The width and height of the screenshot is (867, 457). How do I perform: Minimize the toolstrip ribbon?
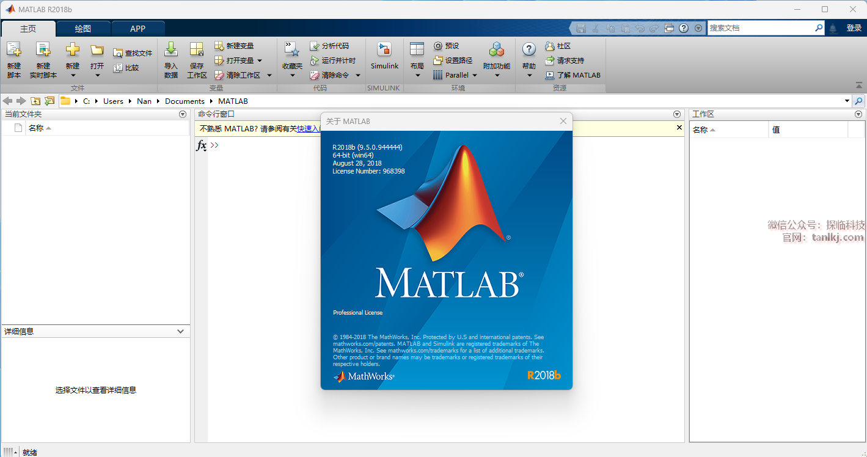click(859, 86)
